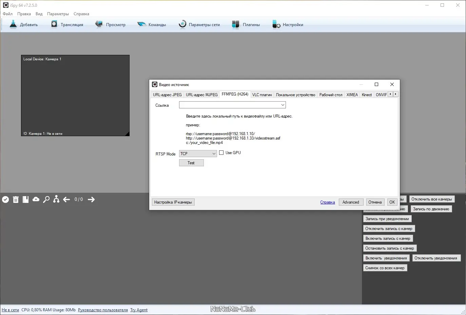Open the Справка menu in the menu bar
The image size is (466, 315).
click(x=81, y=14)
